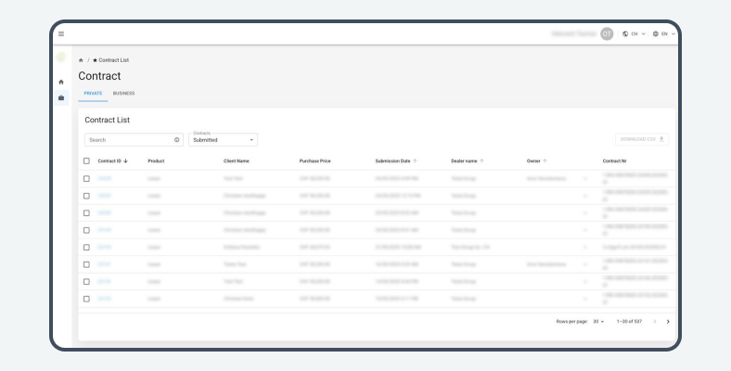Click the Contract List card title

(108, 120)
